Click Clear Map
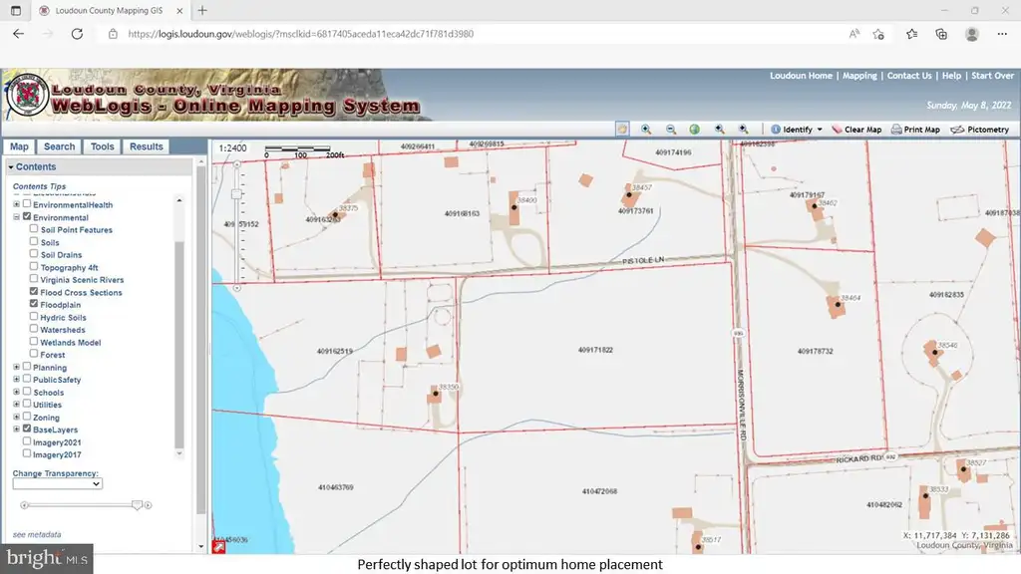The height and width of the screenshot is (574, 1021). (x=856, y=130)
